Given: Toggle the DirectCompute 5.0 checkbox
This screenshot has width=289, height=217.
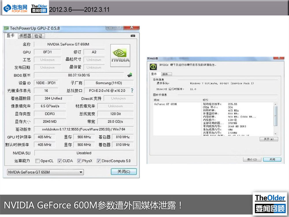Looking at the screenshot, I should 99,161.
